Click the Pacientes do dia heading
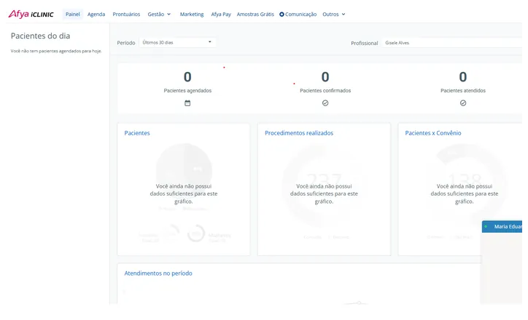The width and height of the screenshot is (528, 320). coord(40,36)
